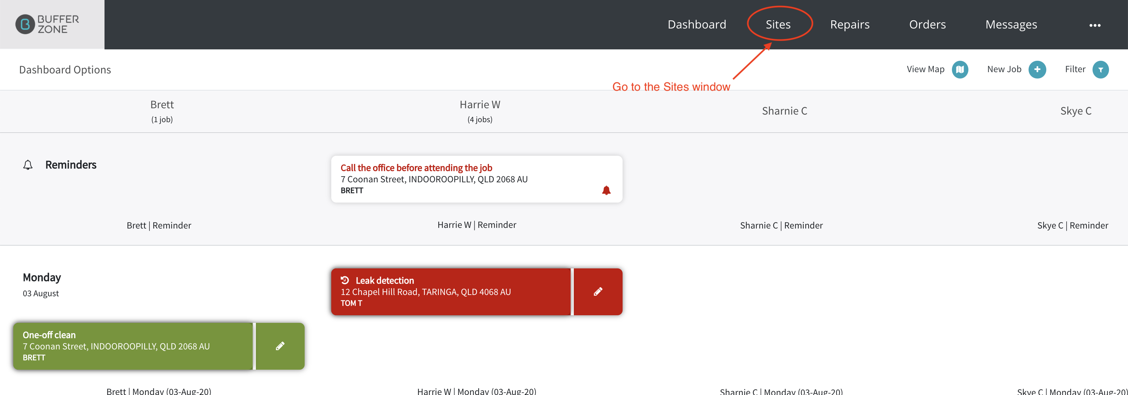Click the Harrie W | Reminder slot
This screenshot has height=395, width=1128.
tap(476, 224)
